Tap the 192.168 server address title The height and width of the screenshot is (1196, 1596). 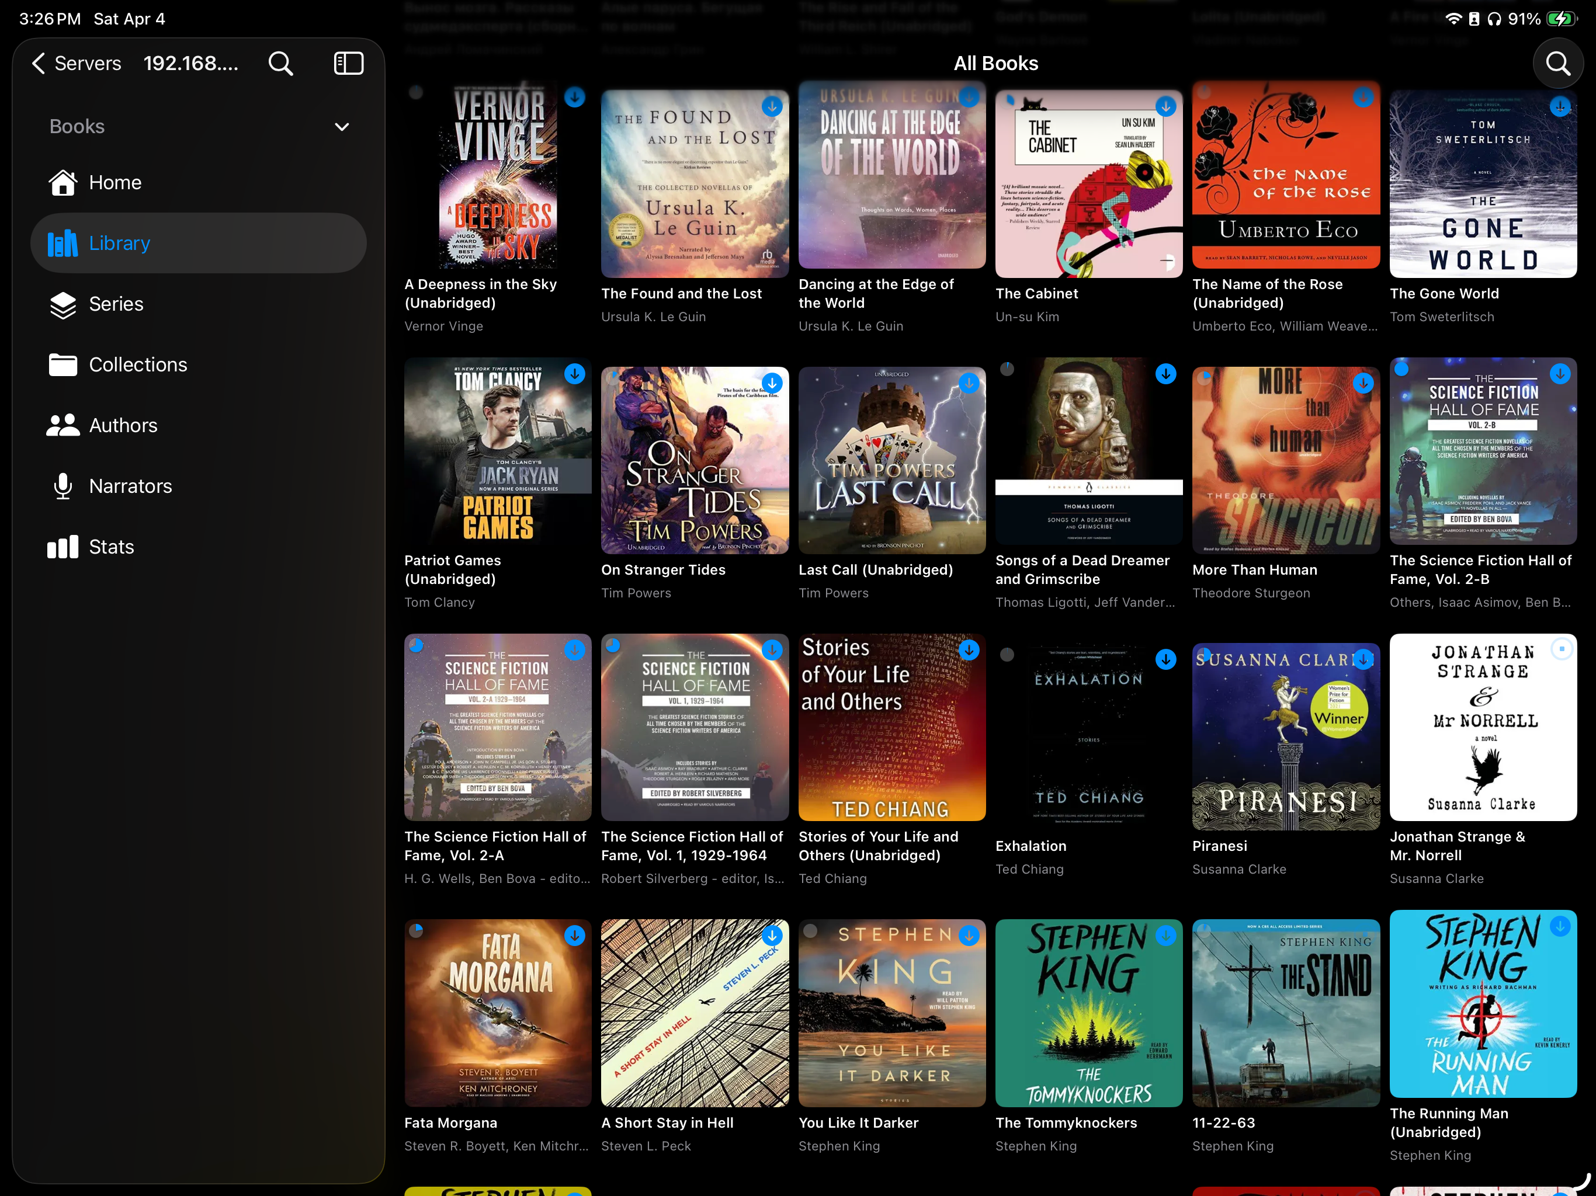[x=190, y=64]
